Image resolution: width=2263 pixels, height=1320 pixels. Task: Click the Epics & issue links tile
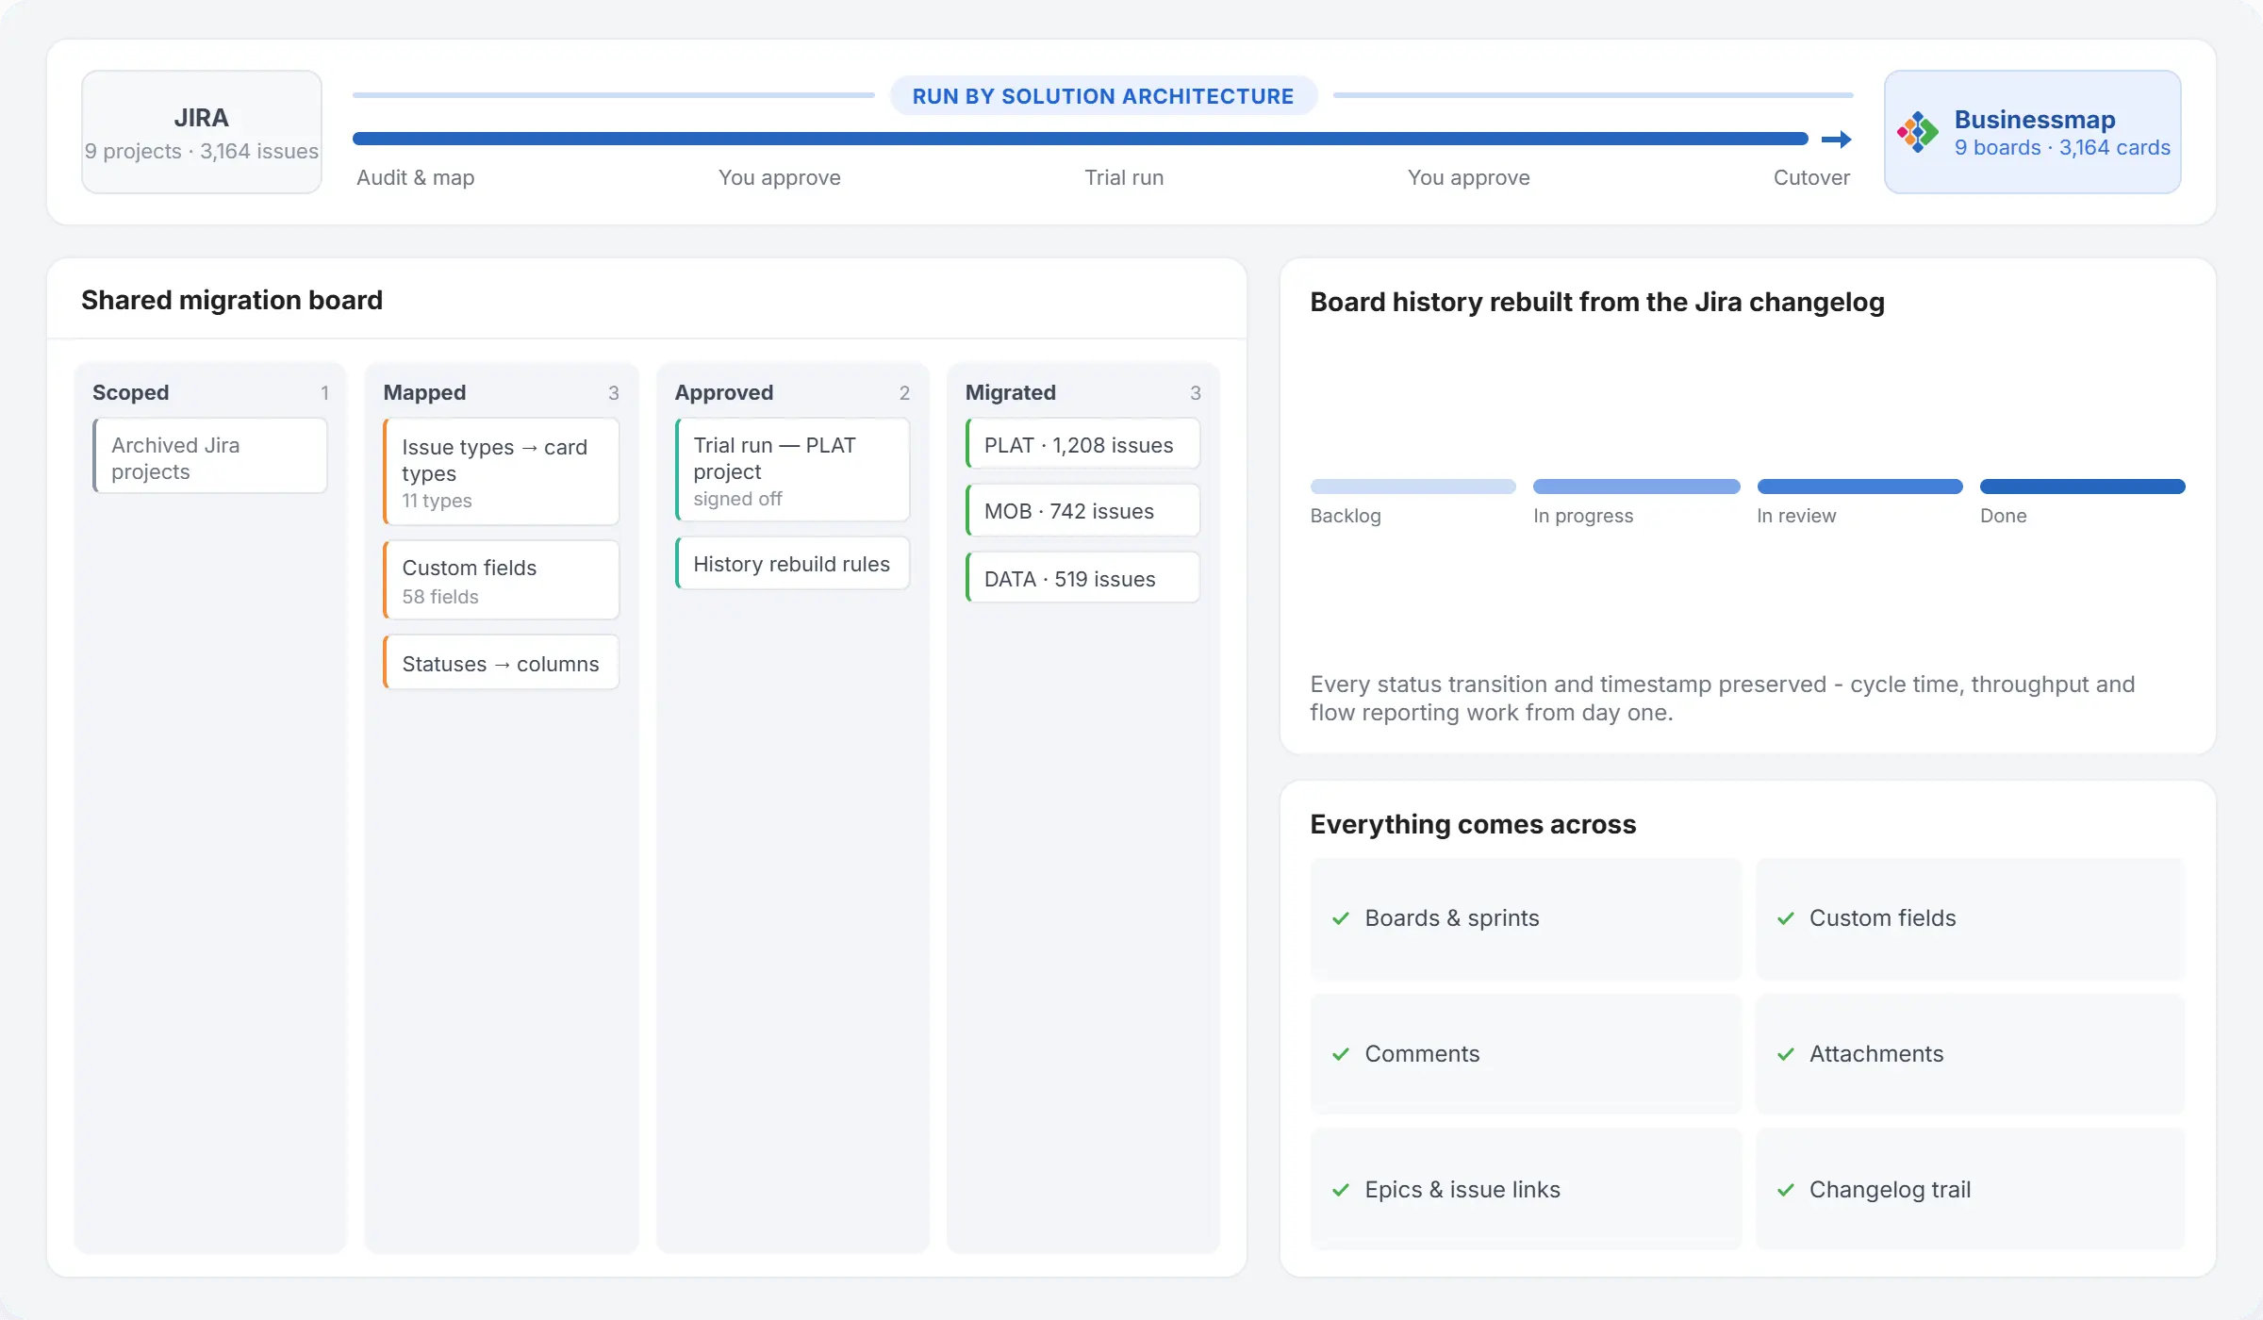tap(1526, 1190)
